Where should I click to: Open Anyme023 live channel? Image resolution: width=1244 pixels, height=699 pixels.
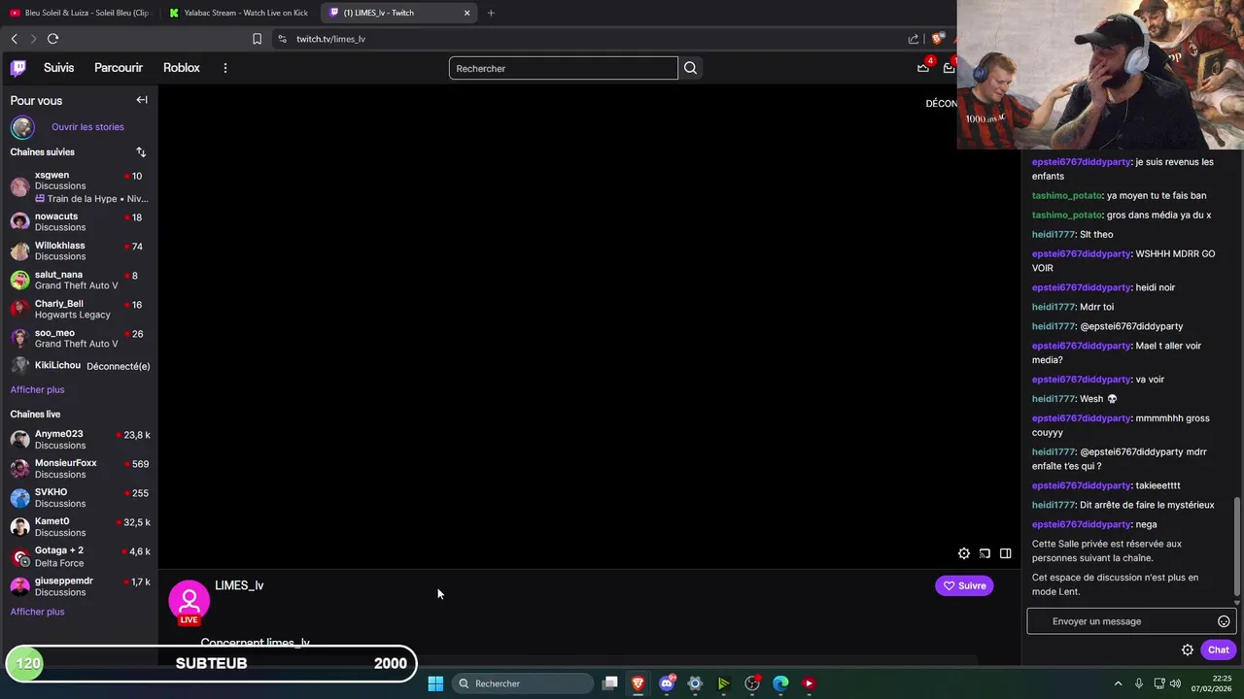click(x=79, y=440)
